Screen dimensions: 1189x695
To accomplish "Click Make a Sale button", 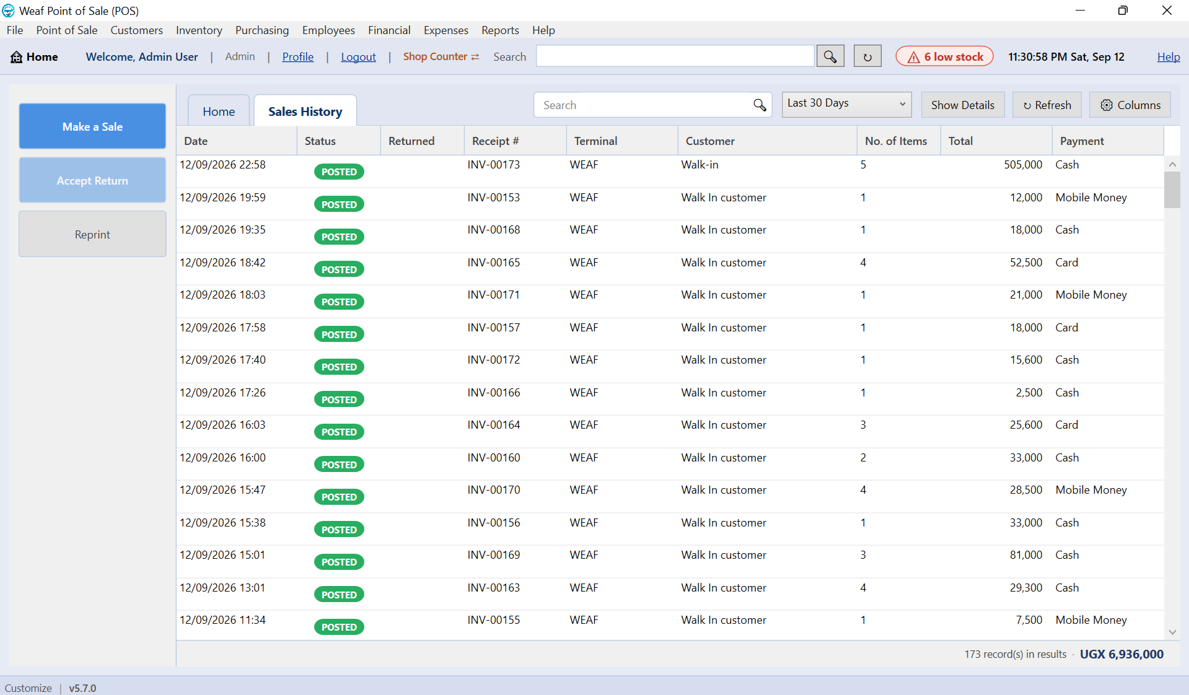I will [x=92, y=126].
